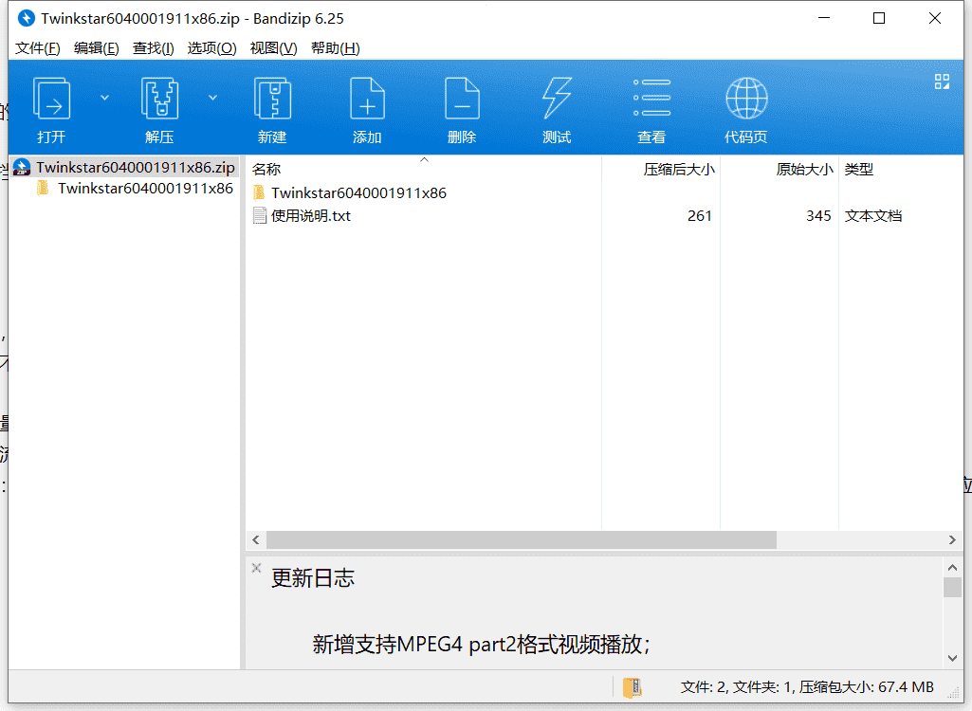This screenshot has width=972, height=711.
Task: Run the Test (测试) lightning icon
Action: tap(557, 99)
